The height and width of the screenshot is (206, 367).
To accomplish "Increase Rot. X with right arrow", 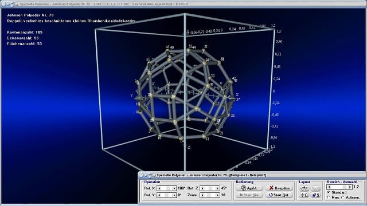I will click(x=174, y=188).
